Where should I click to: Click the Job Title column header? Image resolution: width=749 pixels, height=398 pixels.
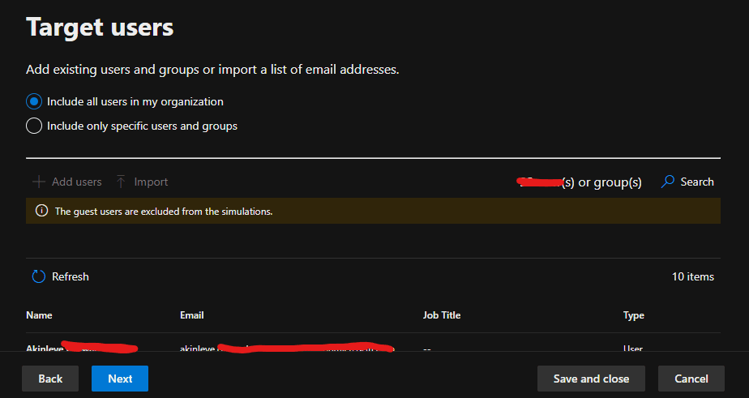click(442, 315)
